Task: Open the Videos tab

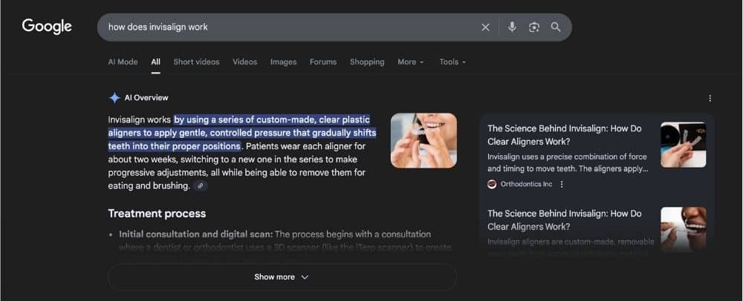Action: (244, 62)
